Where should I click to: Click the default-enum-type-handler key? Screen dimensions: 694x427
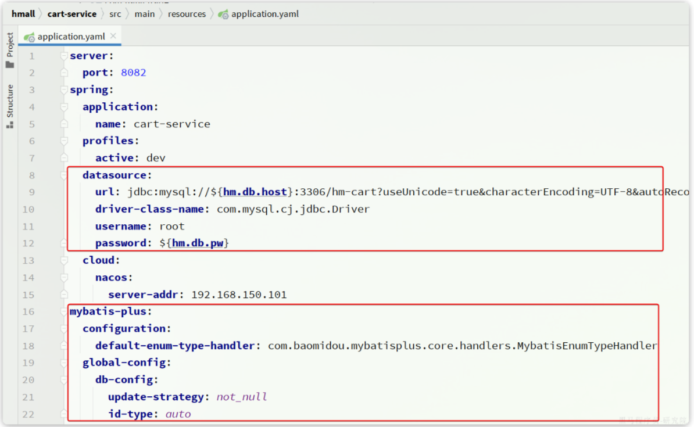(175, 346)
